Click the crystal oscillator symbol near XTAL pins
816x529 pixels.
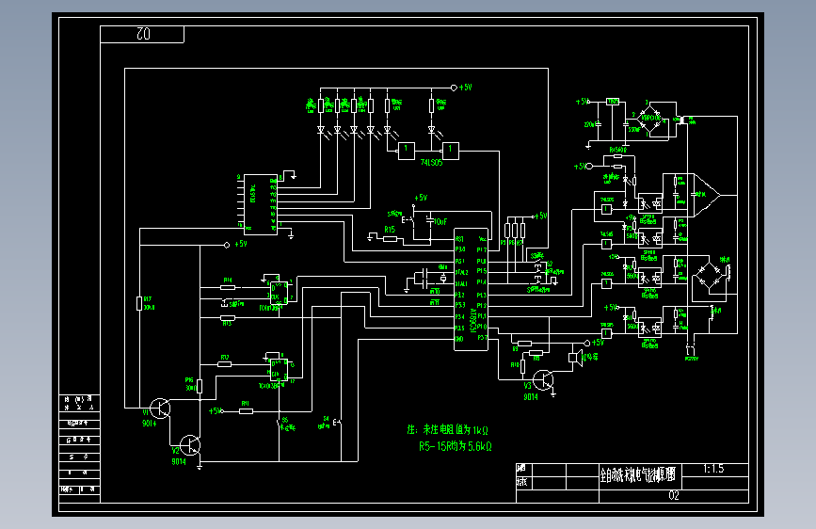point(443,279)
